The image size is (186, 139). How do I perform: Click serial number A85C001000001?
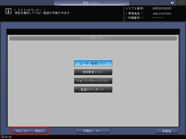pos(162,9)
